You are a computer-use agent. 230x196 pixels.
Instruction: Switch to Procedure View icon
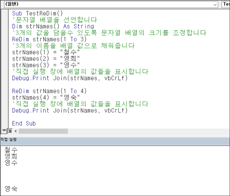tap(4, 131)
